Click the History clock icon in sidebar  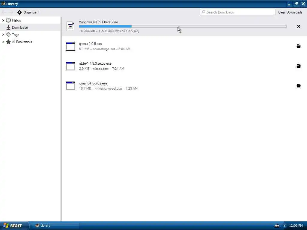click(x=8, y=20)
